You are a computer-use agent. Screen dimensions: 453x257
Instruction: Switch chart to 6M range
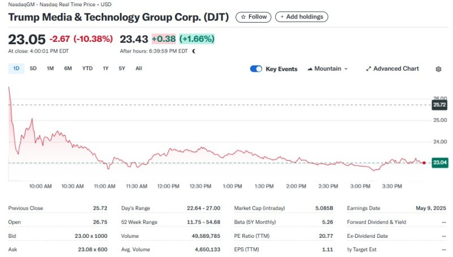coord(68,68)
